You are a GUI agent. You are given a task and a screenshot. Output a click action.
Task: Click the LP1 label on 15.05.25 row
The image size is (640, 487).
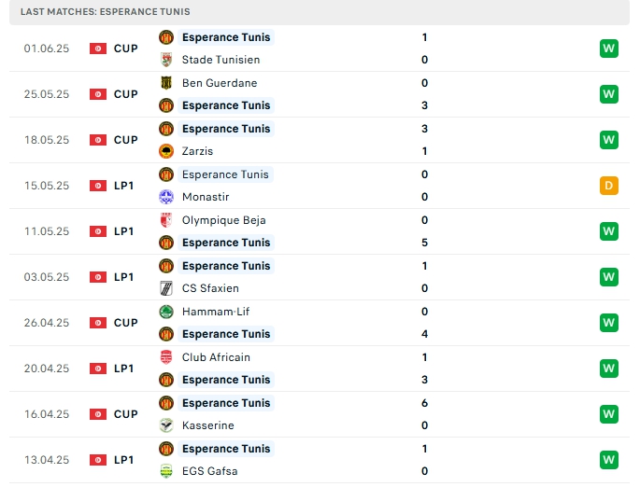(124, 186)
